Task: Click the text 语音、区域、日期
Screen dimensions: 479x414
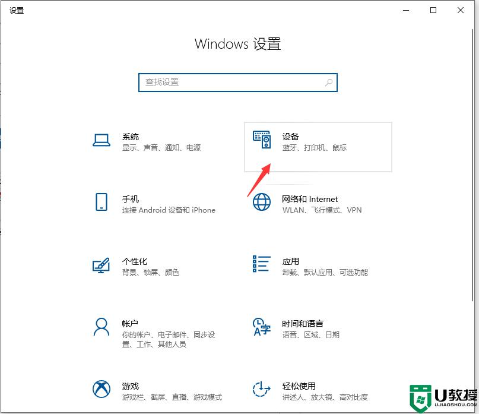Action: coord(310,334)
